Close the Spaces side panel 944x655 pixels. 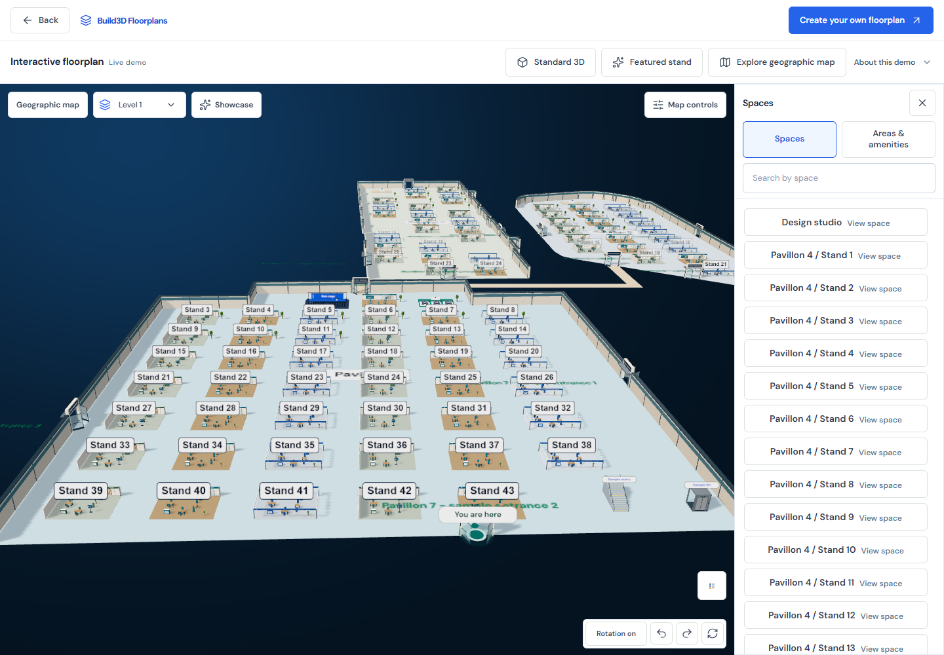click(922, 103)
